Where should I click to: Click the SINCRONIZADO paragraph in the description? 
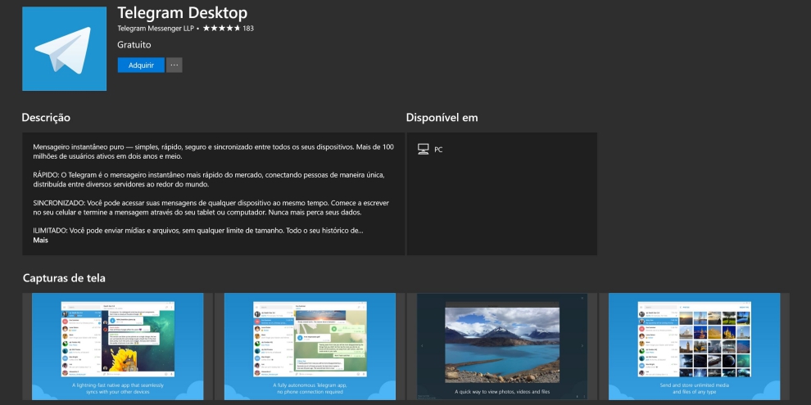(x=215, y=206)
